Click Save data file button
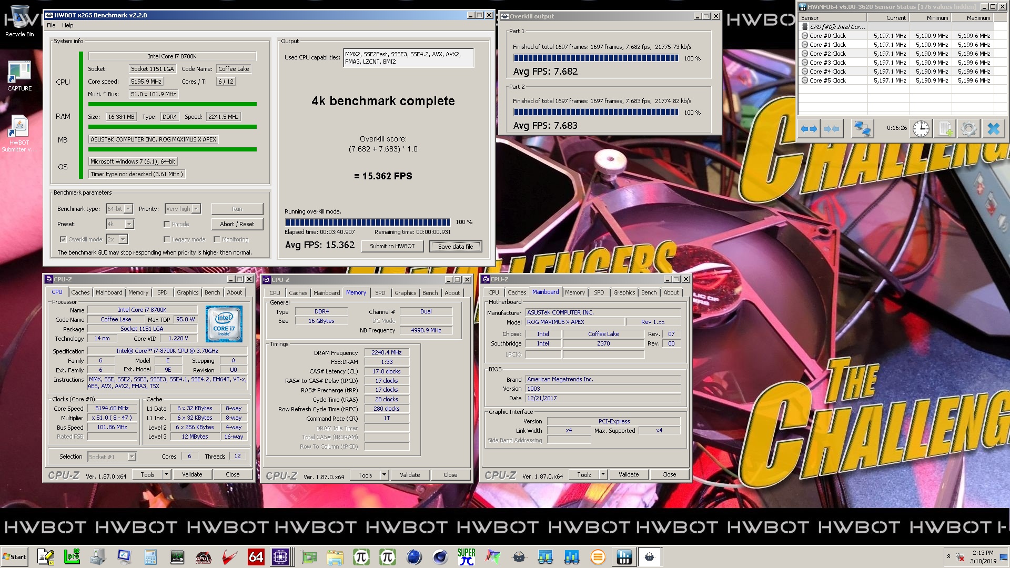This screenshot has width=1010, height=568. (456, 246)
